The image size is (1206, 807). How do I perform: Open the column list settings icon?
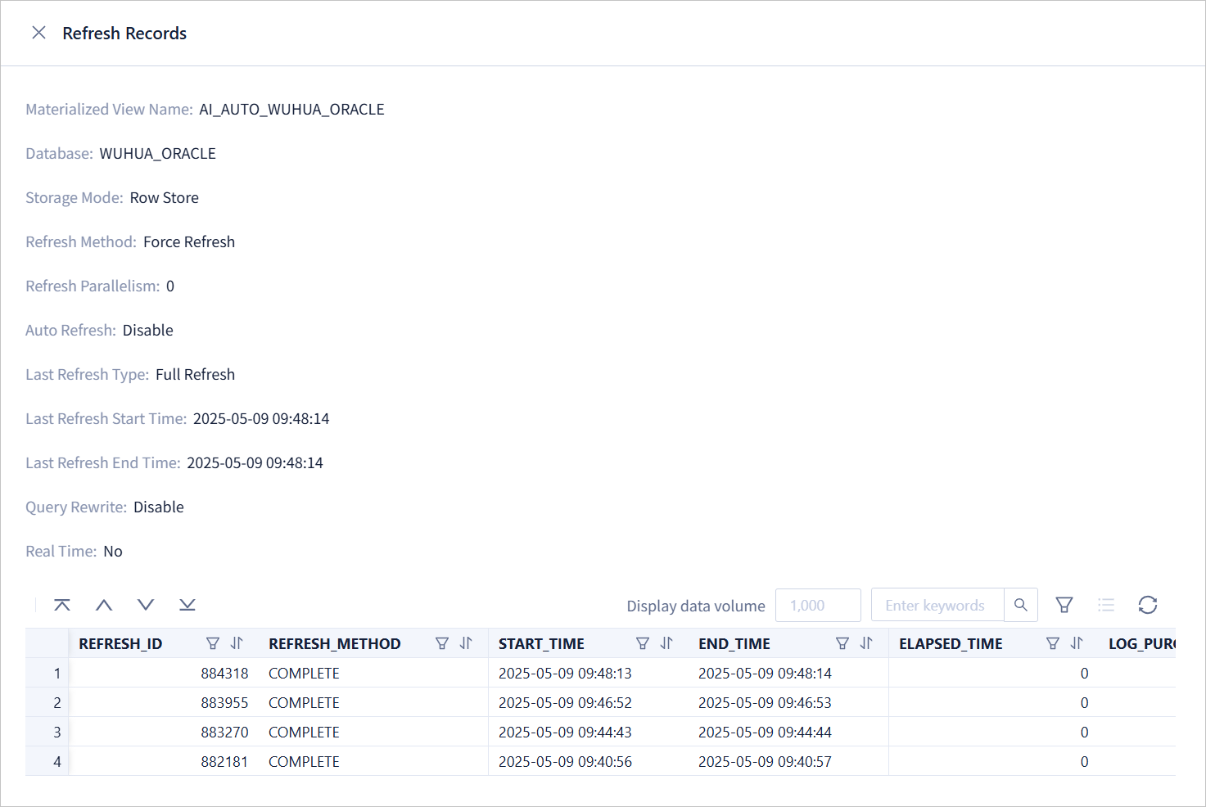[x=1106, y=605]
